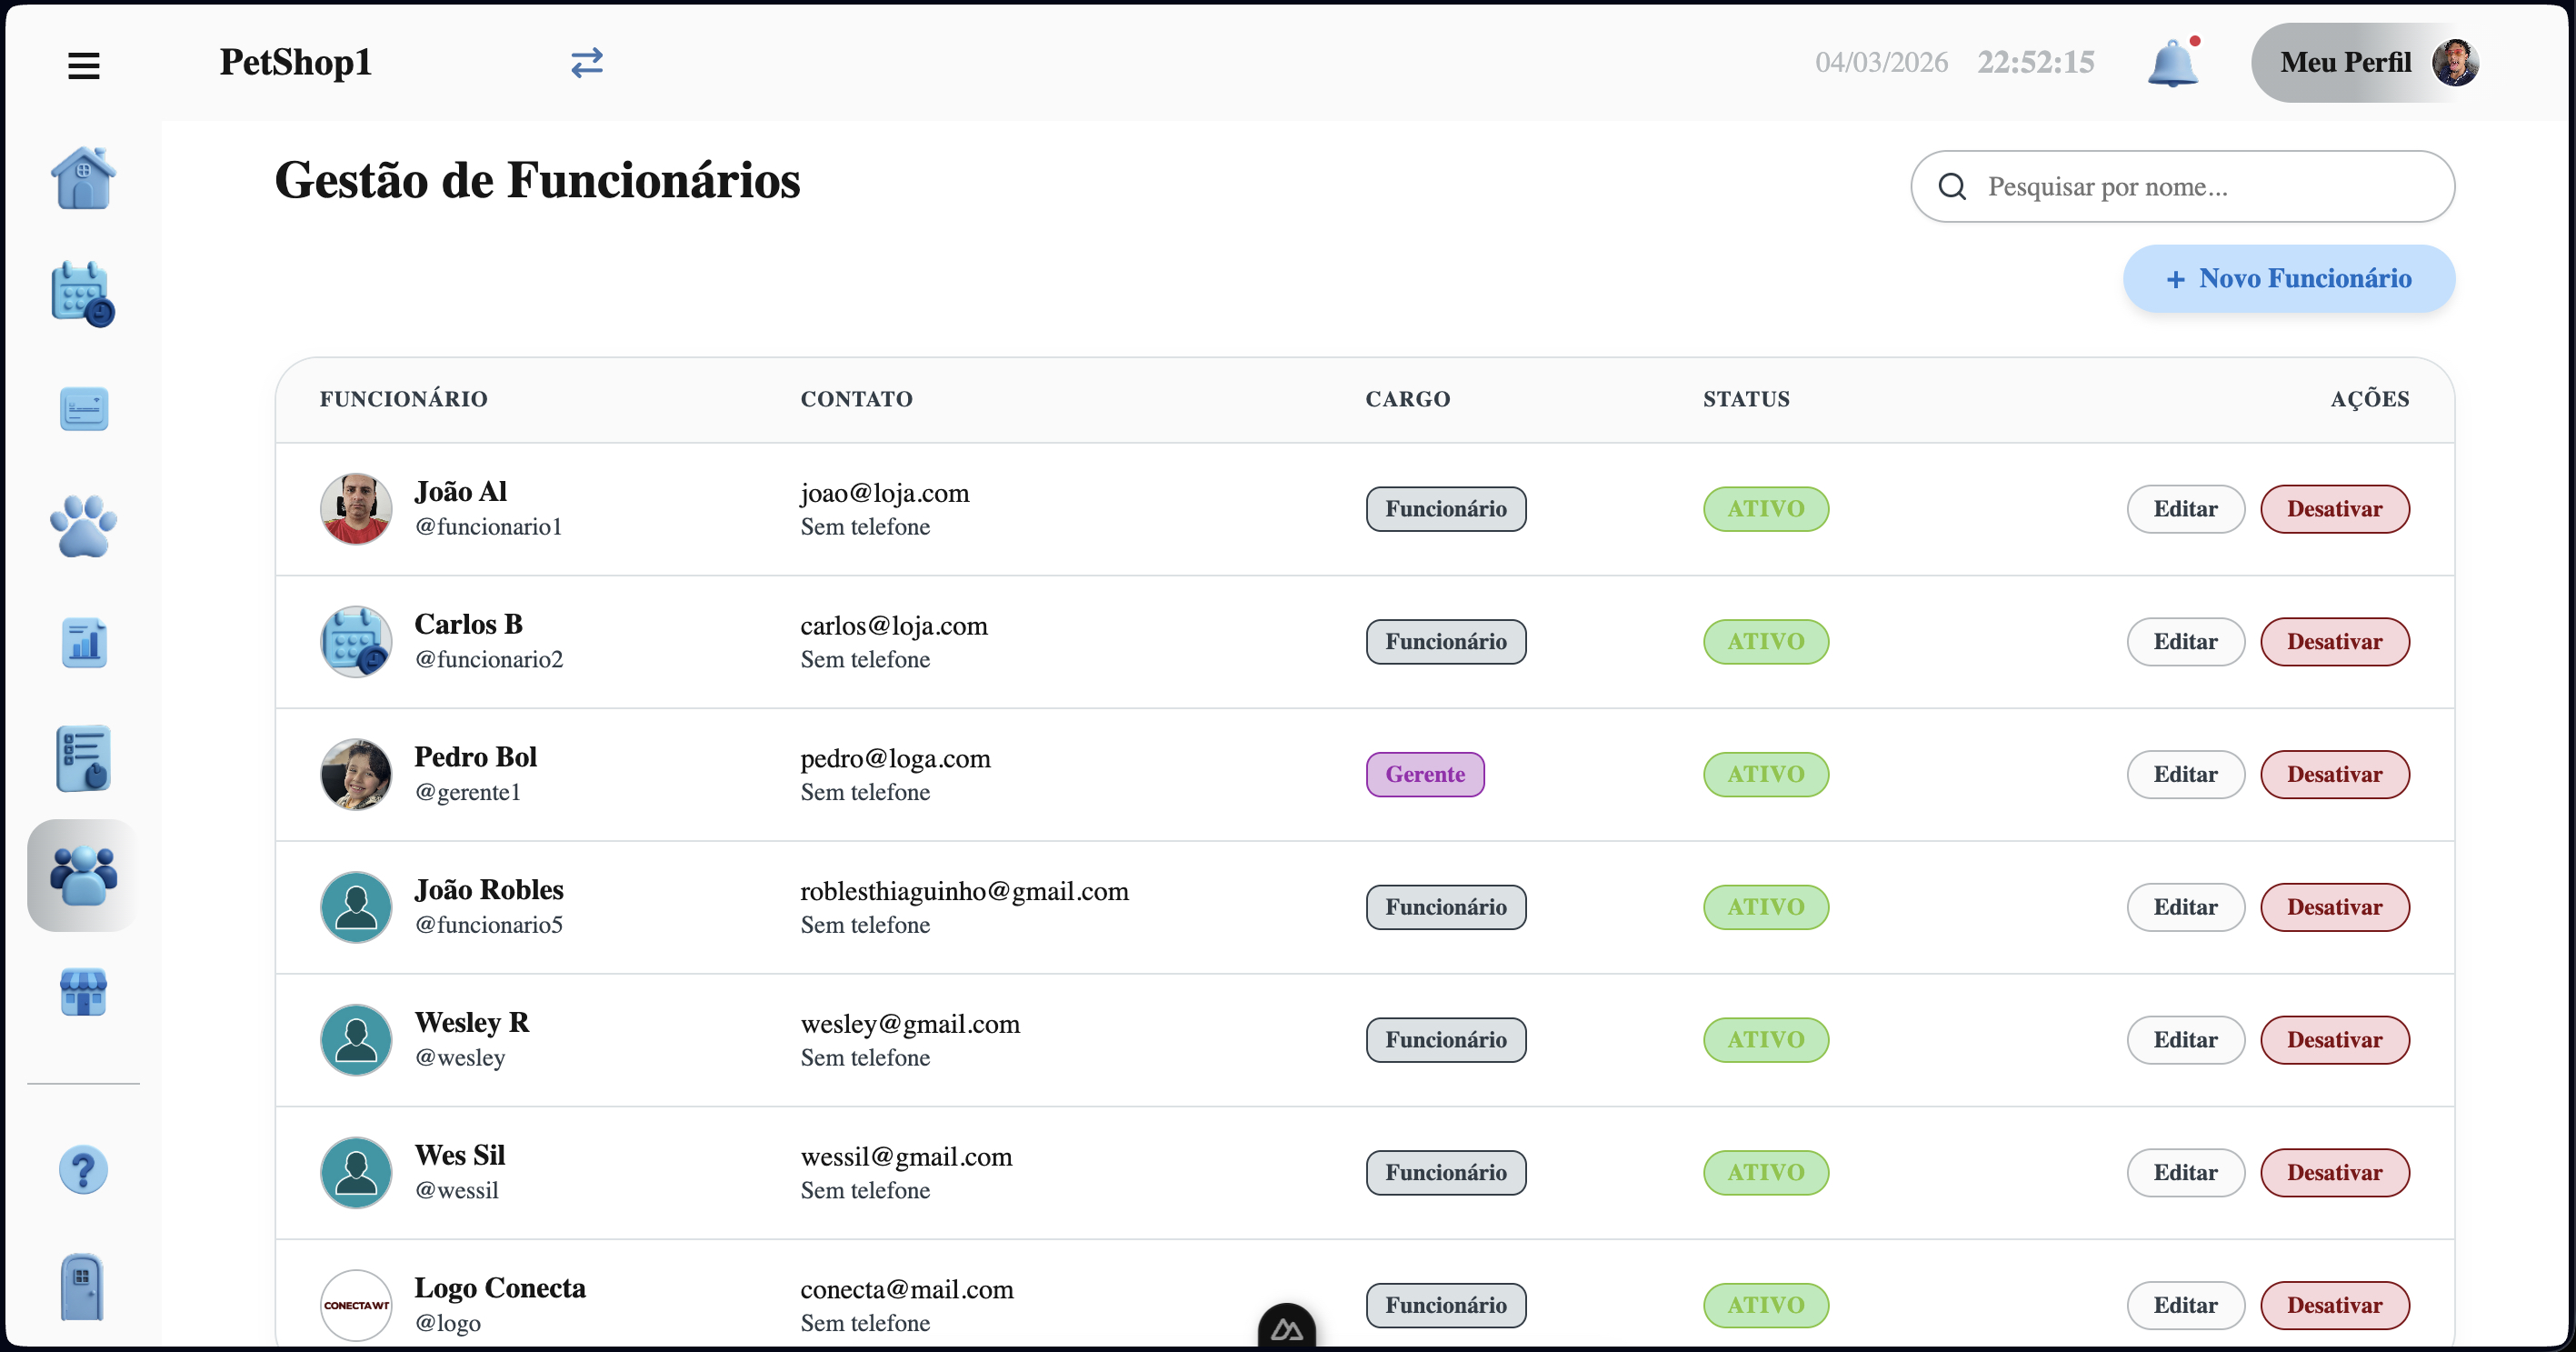This screenshot has height=1352, width=2576.
Task: Click Carlos B's avatar thumbnail
Action: coord(356,641)
